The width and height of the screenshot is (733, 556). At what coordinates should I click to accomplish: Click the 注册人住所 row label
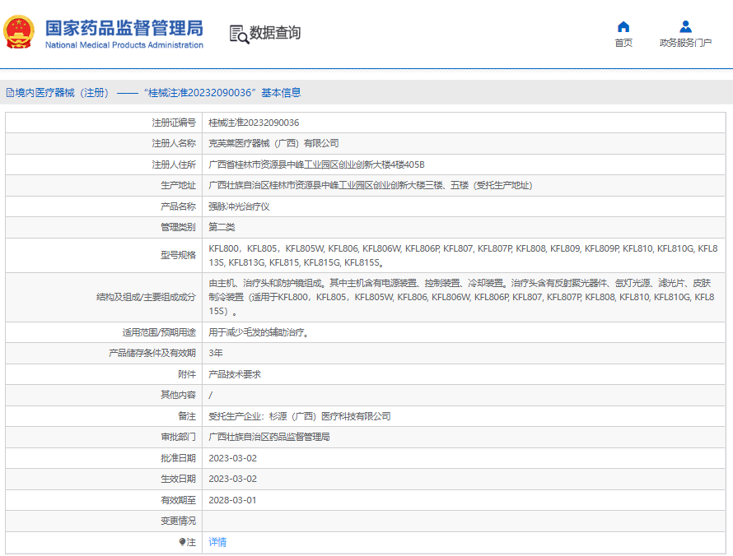point(174,164)
